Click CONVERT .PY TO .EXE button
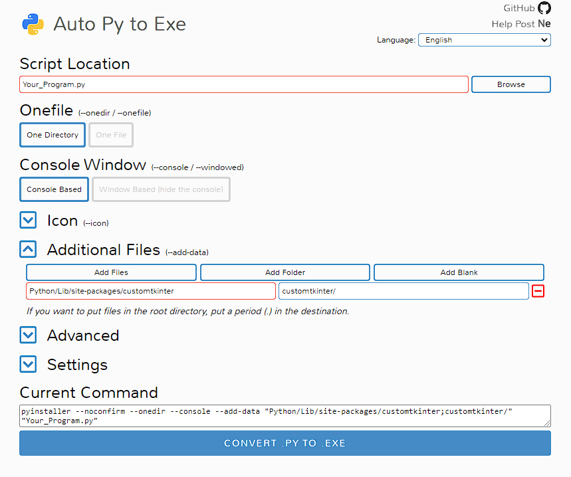This screenshot has height=477, width=571. pos(285,443)
